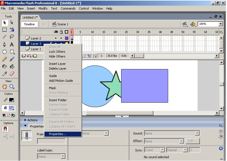Click the Insert Layer icon below layers

[x=23, y=56]
